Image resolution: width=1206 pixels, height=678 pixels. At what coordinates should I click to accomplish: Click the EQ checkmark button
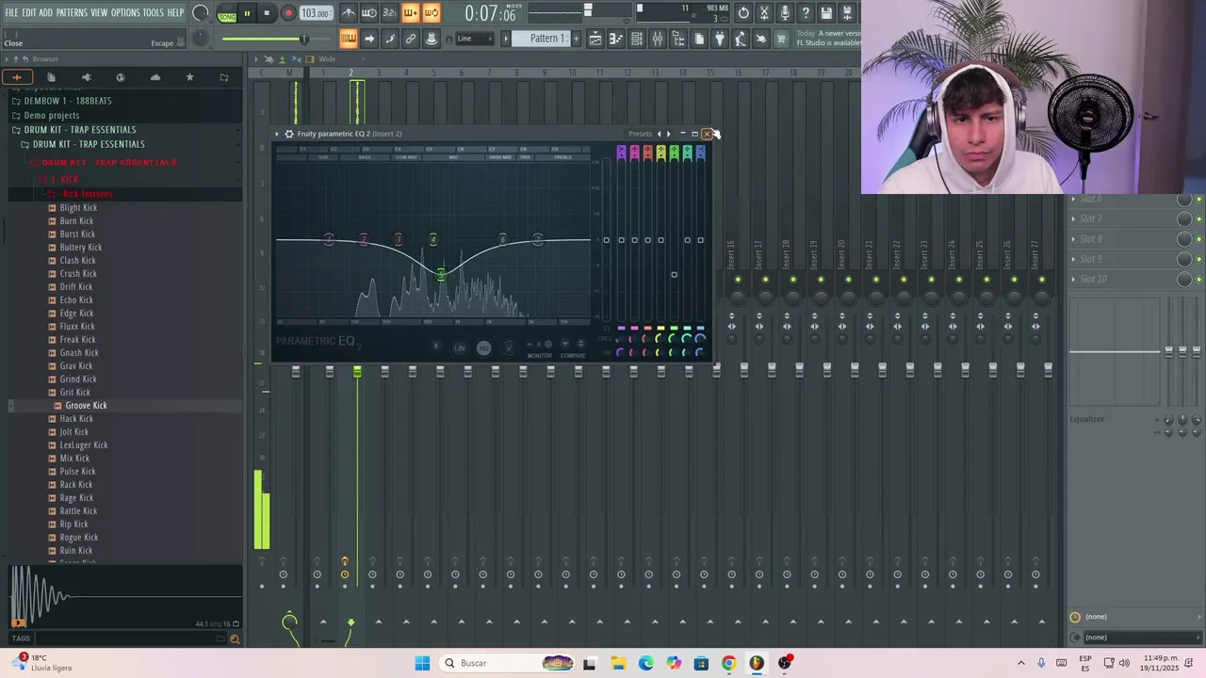tap(509, 347)
